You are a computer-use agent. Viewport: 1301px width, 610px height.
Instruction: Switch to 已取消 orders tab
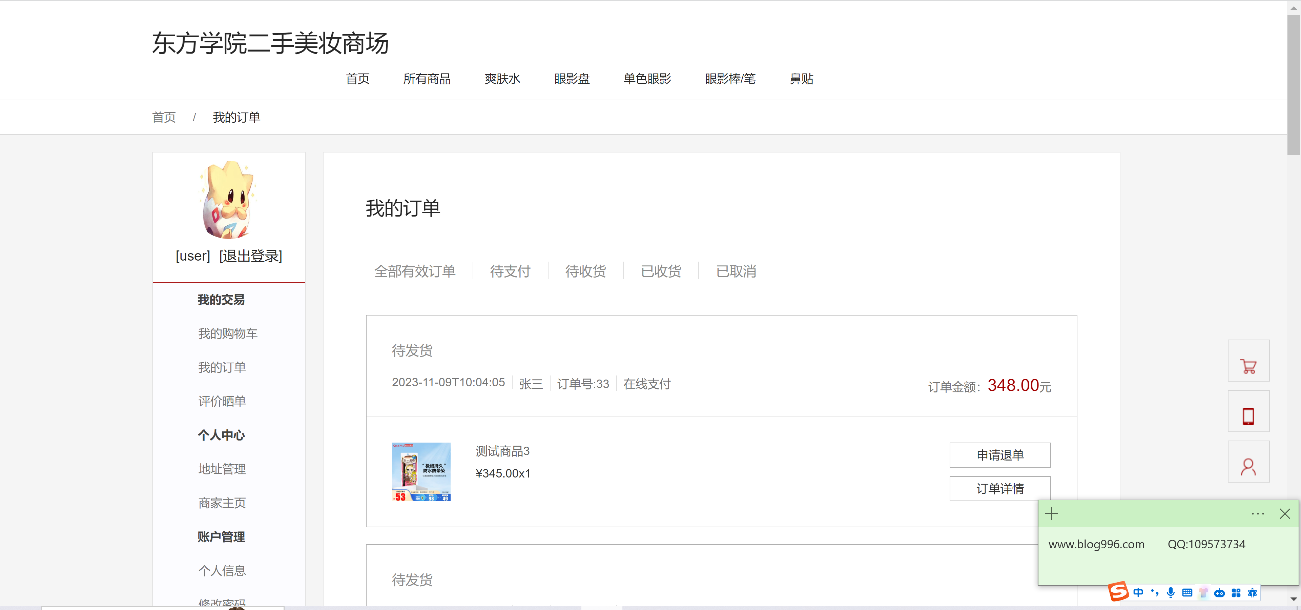pos(736,271)
